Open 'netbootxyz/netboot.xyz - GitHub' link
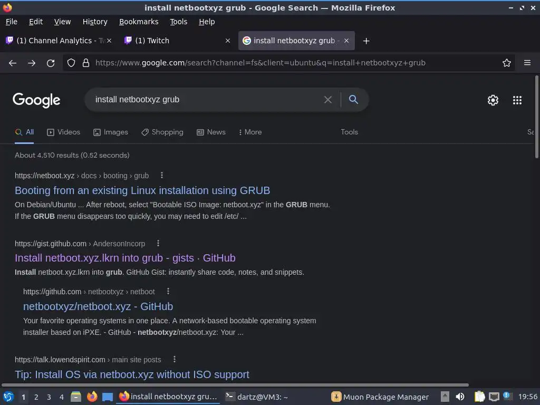Image resolution: width=540 pixels, height=405 pixels. pyautogui.click(x=98, y=306)
